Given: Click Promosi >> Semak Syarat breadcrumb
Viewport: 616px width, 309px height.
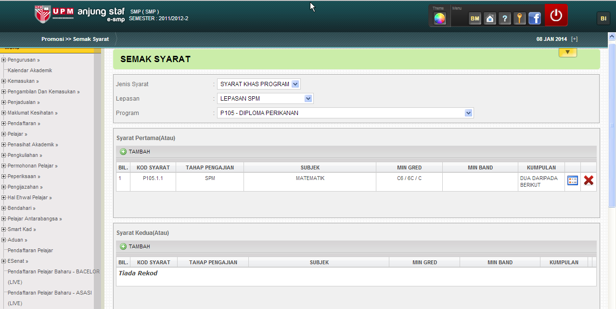Looking at the screenshot, I should click(75, 39).
